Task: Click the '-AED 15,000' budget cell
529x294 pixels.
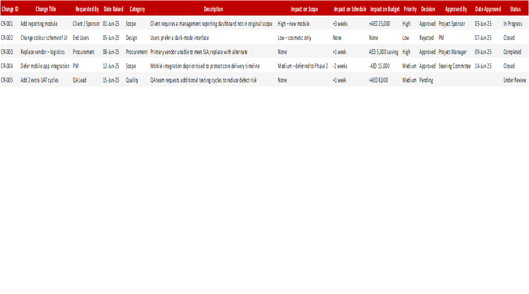Action: (x=379, y=66)
